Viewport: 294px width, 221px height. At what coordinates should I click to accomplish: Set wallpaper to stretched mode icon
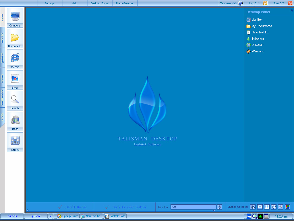pyautogui.click(x=274, y=207)
